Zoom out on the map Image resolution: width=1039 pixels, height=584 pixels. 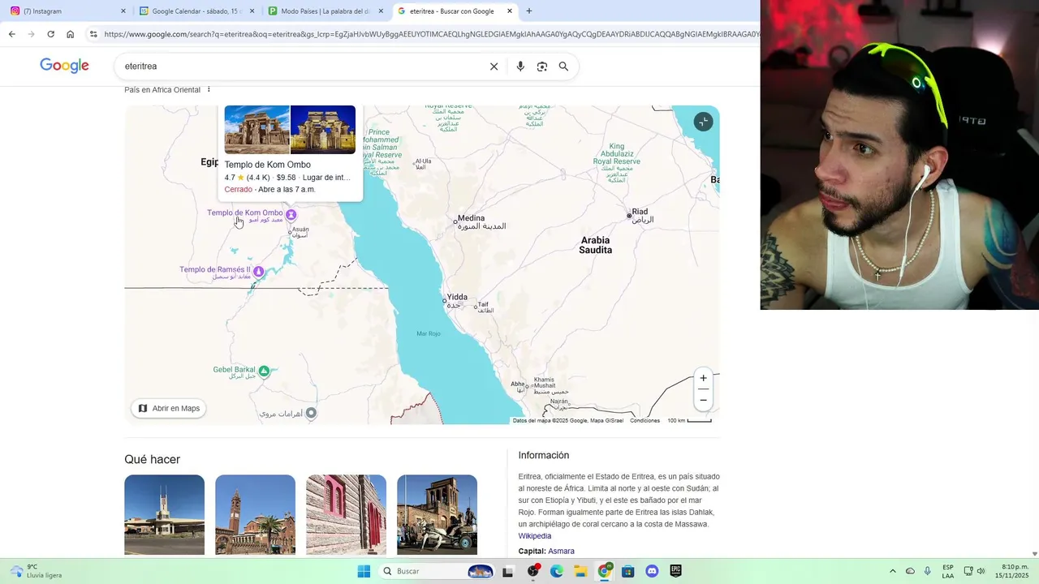tap(703, 400)
